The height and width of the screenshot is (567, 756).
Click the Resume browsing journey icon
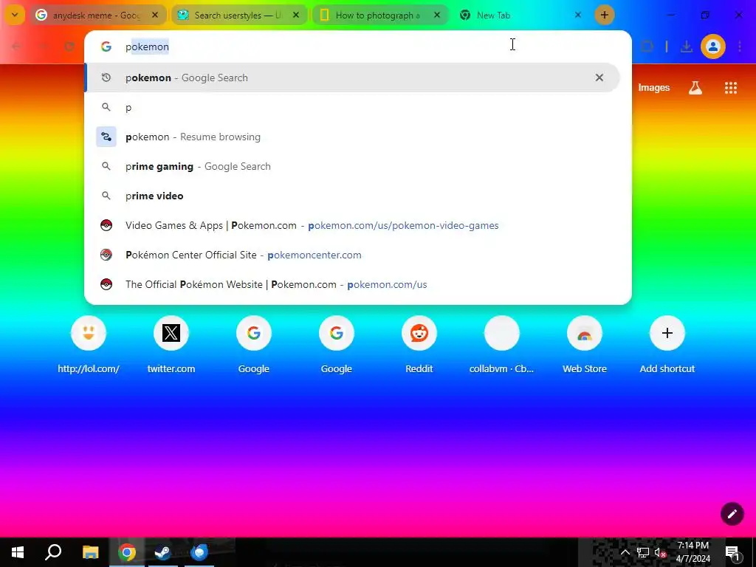[106, 137]
